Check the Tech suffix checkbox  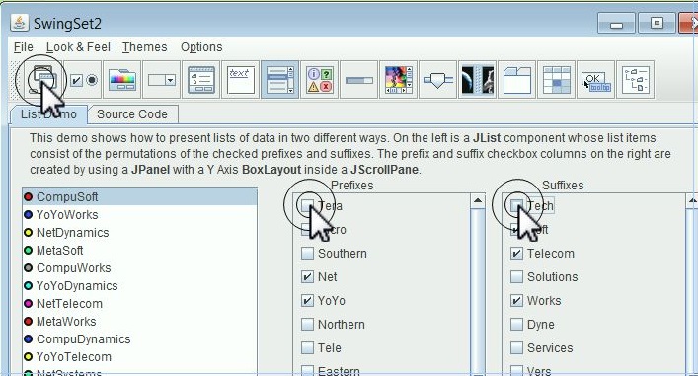(516, 205)
